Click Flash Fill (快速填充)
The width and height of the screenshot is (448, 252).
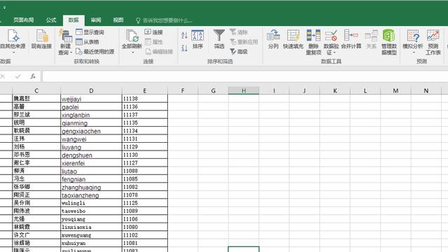pos(293,39)
